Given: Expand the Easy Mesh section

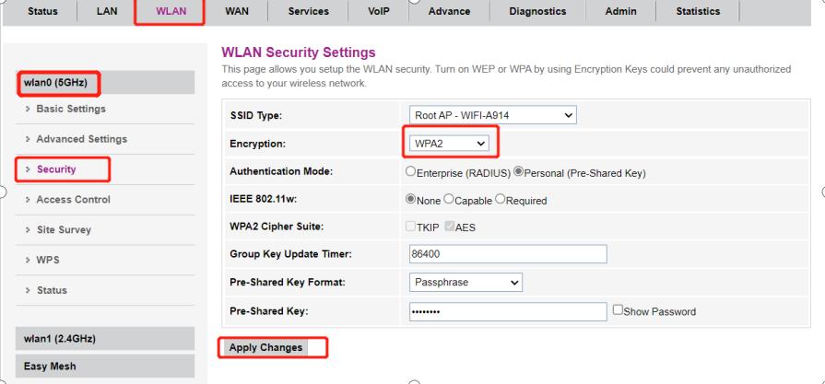Looking at the screenshot, I should pos(51,367).
